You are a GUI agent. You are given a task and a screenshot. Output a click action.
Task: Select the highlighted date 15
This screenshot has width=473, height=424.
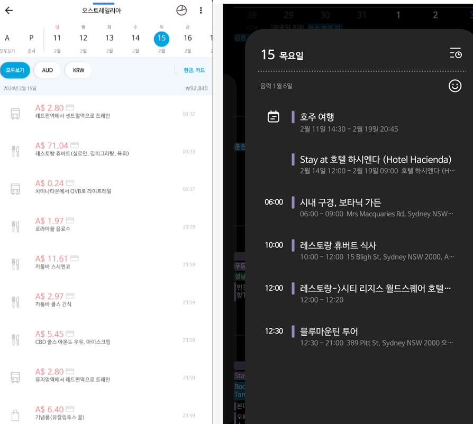tap(161, 38)
